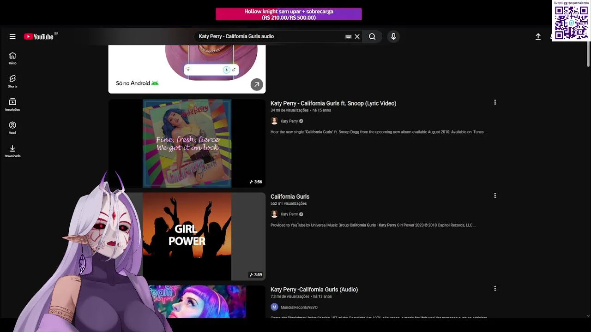
Task: Open Katy Perry channel name under Lyric Video
Action: pyautogui.click(x=289, y=121)
